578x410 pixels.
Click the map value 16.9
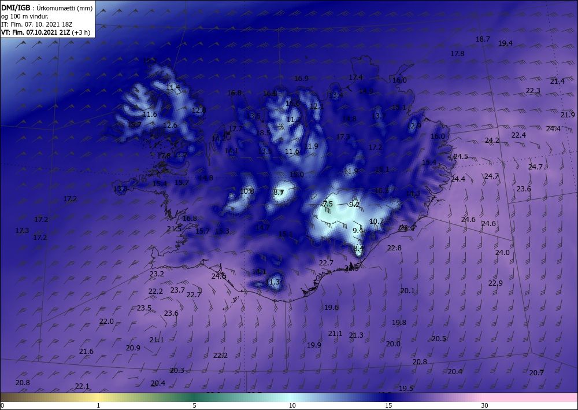tap(302, 79)
